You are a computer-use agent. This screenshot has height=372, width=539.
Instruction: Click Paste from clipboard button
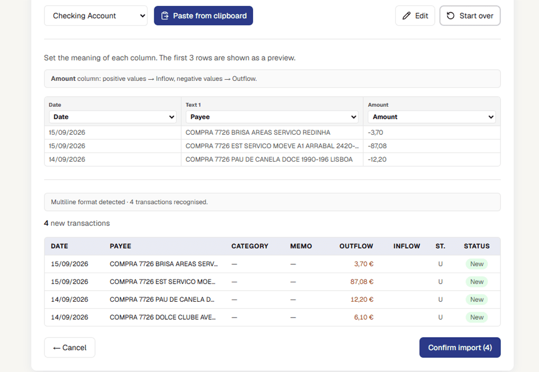click(x=203, y=16)
